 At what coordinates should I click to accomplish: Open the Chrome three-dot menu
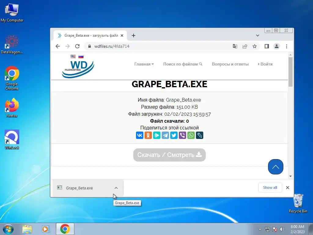(x=286, y=47)
